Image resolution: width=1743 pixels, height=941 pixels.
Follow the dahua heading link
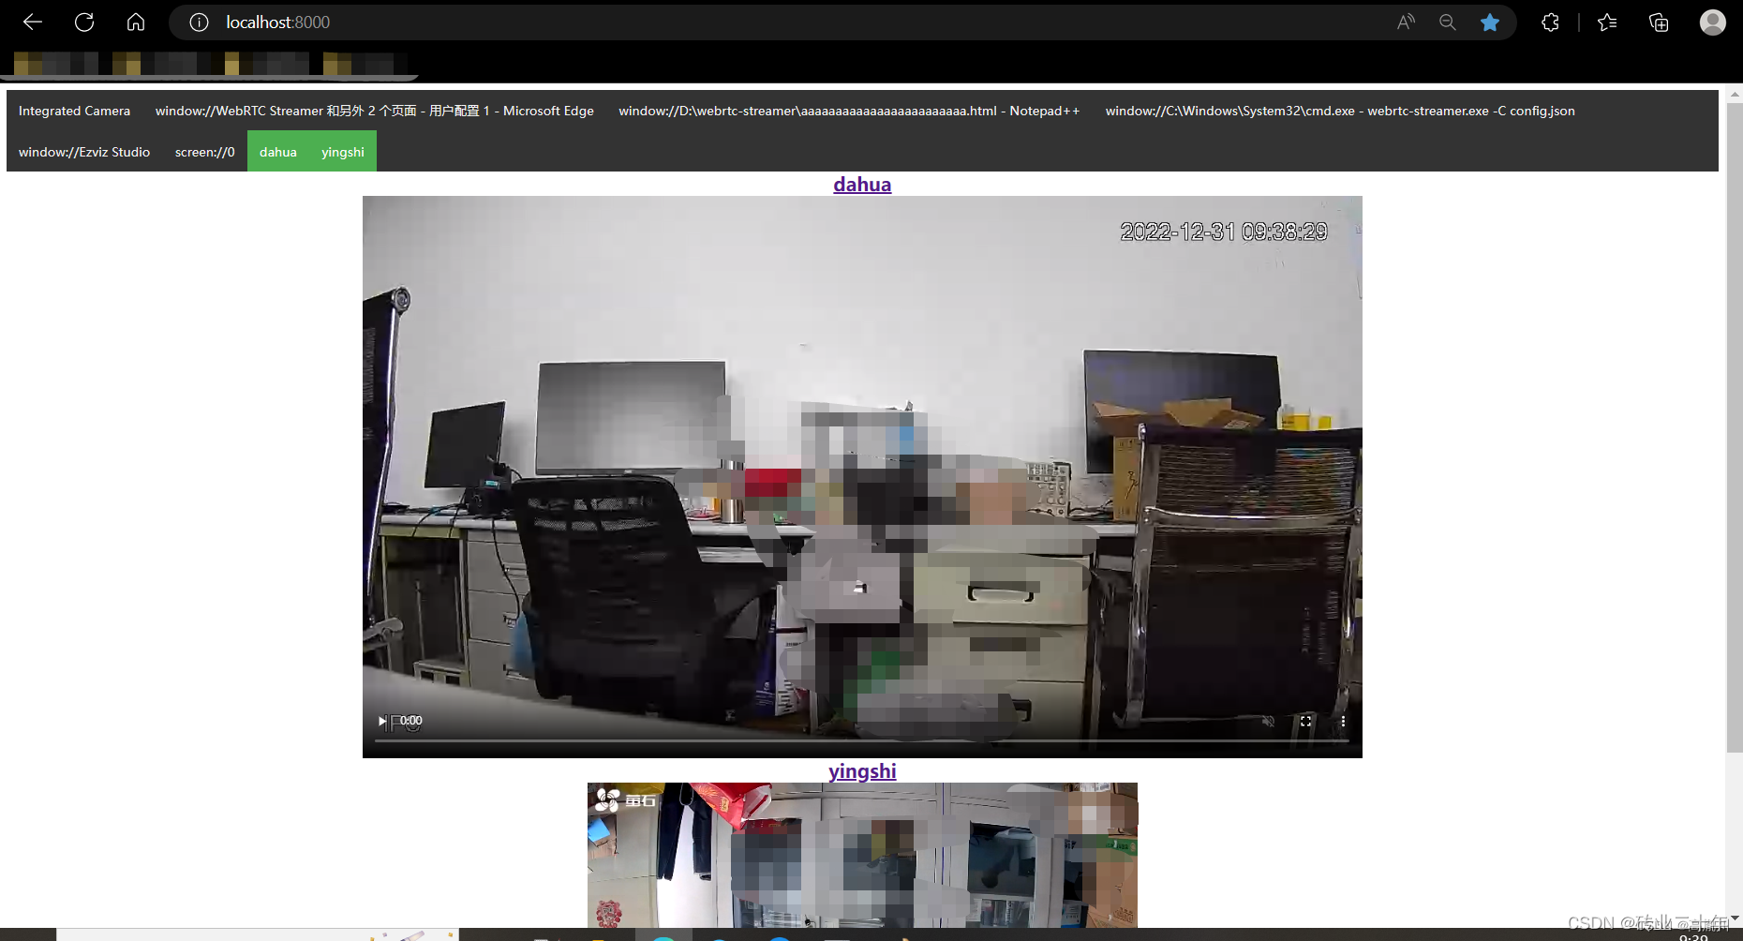(x=862, y=185)
